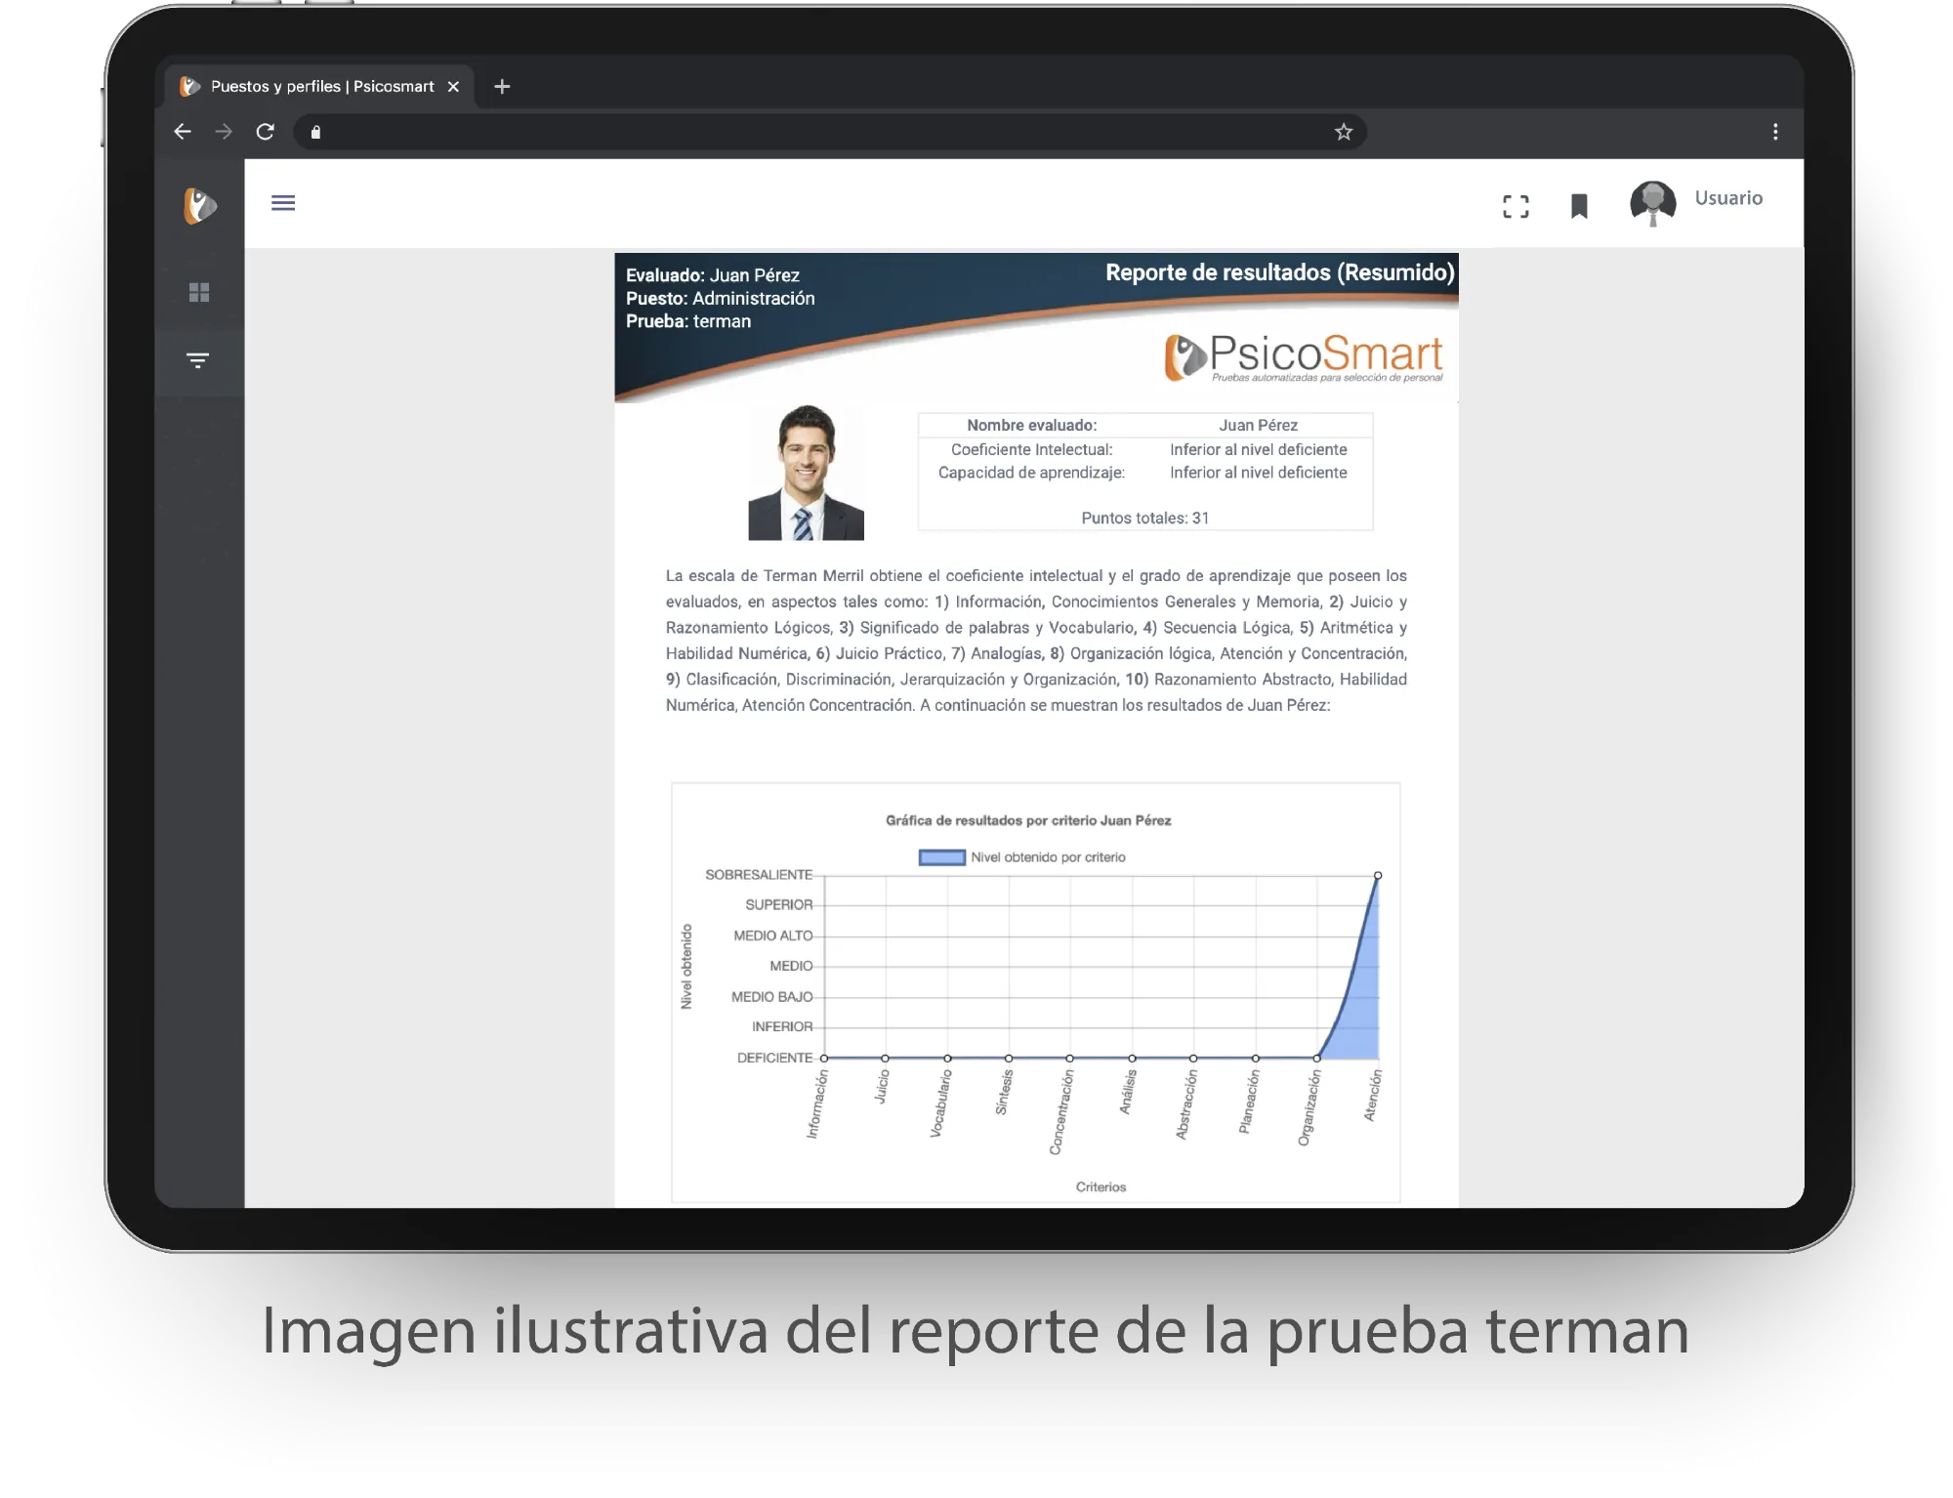Click the padlock site info icon
Image resolution: width=1953 pixels, height=1498 pixels.
pos(315,132)
